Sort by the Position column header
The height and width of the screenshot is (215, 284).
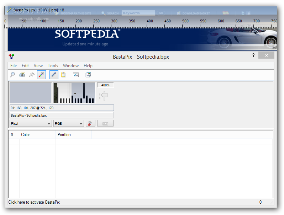74,135
